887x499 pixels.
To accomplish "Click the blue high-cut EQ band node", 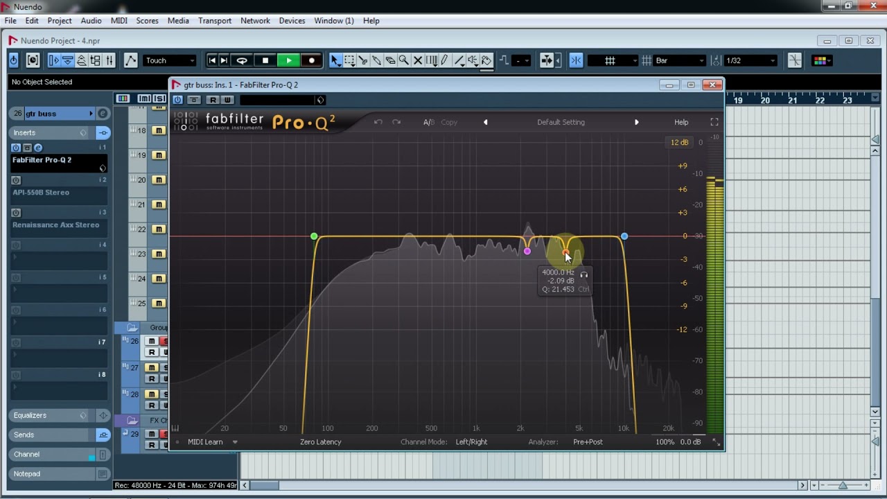I will pyautogui.click(x=624, y=237).
